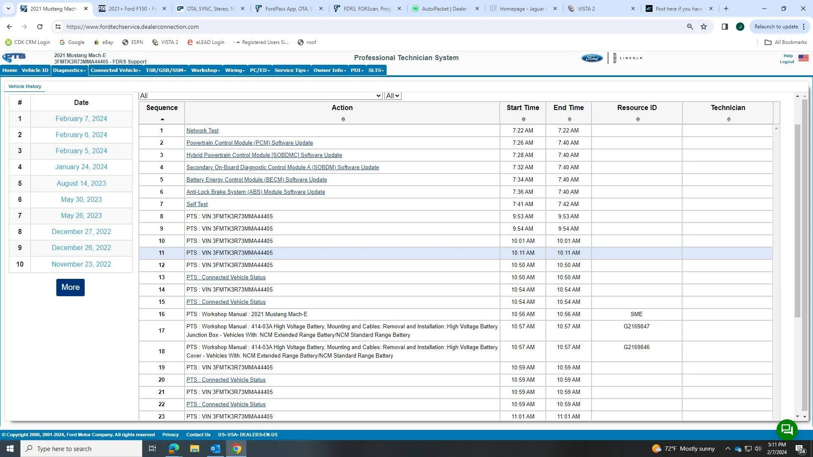Open eLEAD Login bookmark
The image size is (813, 457).
tap(206, 42)
